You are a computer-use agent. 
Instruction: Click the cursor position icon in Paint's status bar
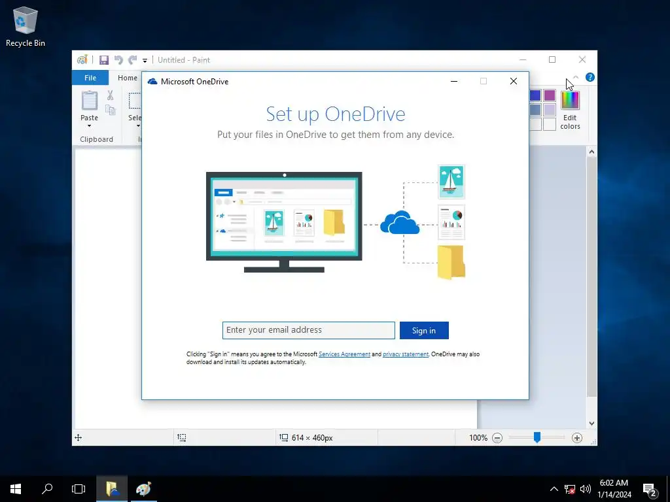pyautogui.click(x=79, y=437)
